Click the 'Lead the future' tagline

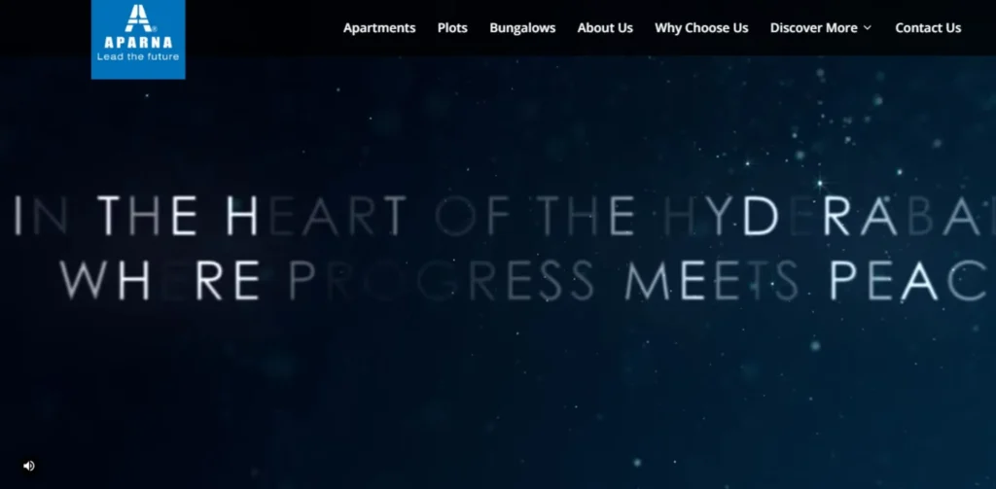click(138, 56)
